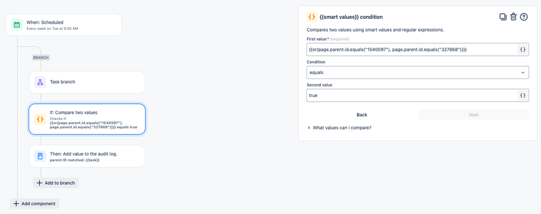Select the Then: Add value to audit log step
Image resolution: width=541 pixels, height=214 pixels.
pos(87,156)
